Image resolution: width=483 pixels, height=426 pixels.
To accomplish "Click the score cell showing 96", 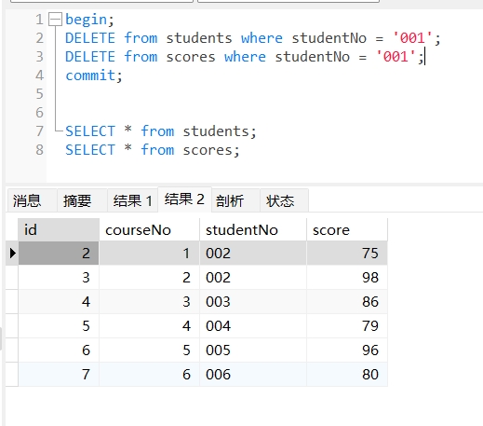I will pos(347,350).
